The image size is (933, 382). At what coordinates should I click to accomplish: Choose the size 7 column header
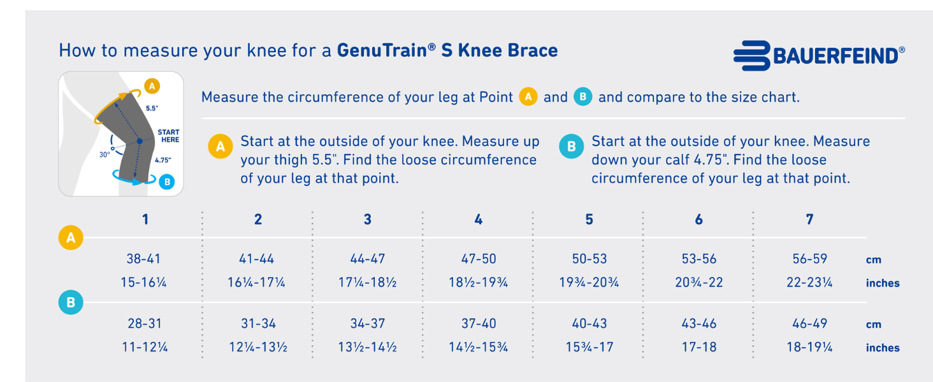809,220
